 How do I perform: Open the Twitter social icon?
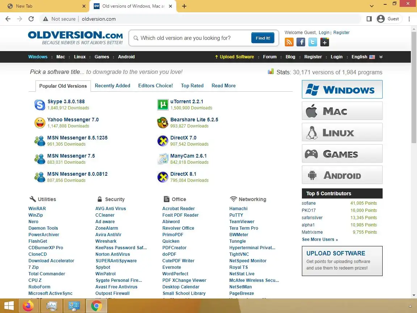[x=313, y=42]
